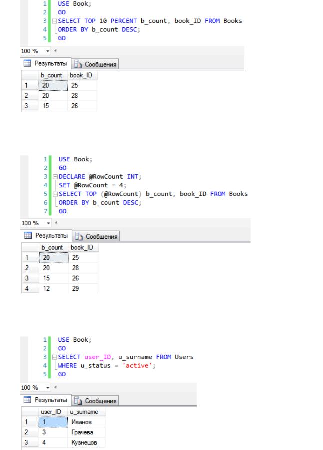Open Результаты tab under @RowCount query
This screenshot has width=323, height=450.
tap(46, 236)
